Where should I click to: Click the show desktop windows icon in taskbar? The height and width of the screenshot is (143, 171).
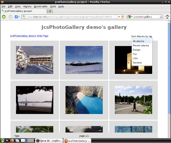click(x=17, y=140)
